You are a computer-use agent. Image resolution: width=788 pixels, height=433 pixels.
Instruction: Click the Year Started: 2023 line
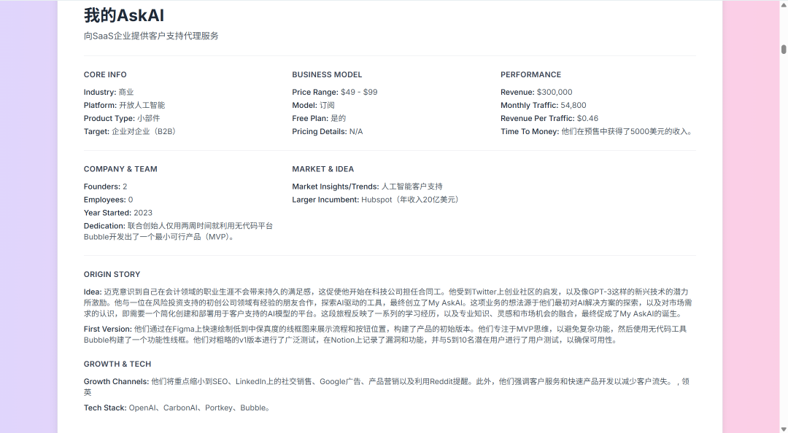118,212
